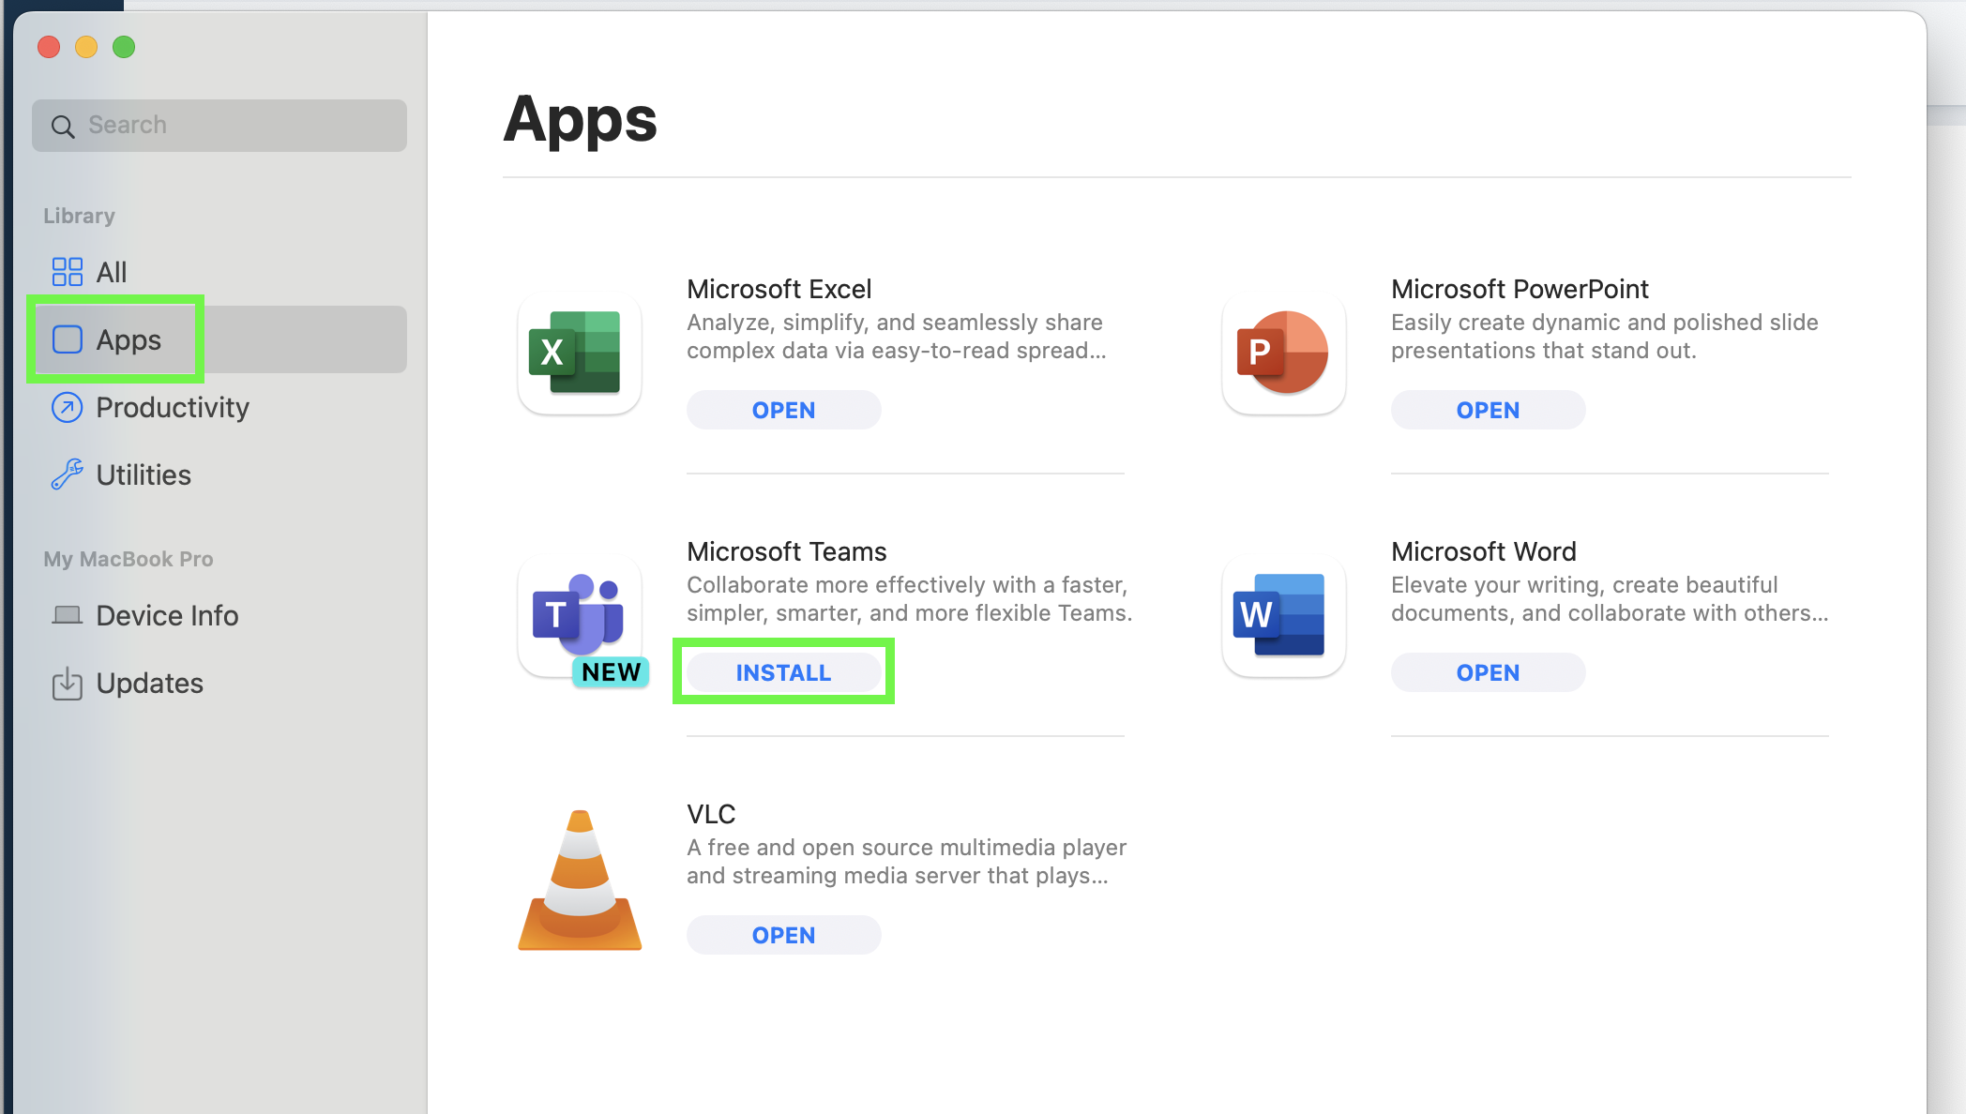This screenshot has width=1966, height=1114.
Task: Click the magnifying glass search icon
Action: tap(63, 126)
